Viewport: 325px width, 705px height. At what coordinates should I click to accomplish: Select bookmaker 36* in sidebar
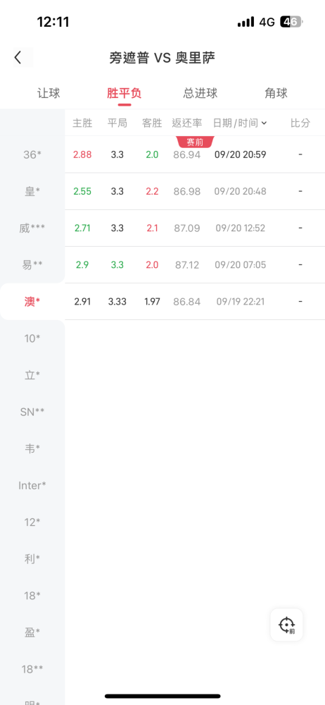click(32, 154)
